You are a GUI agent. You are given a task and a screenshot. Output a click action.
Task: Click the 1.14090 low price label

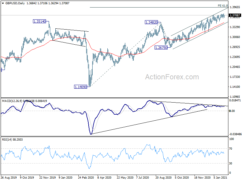click(x=80, y=87)
